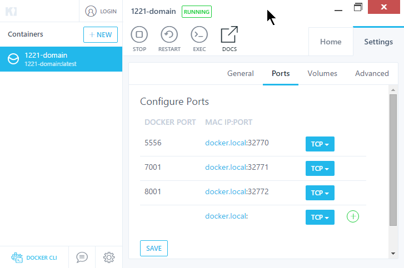Click the LOGIN user icon
This screenshot has height=268, width=404.
tap(91, 11)
